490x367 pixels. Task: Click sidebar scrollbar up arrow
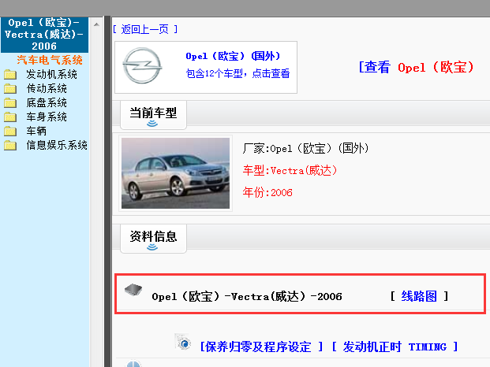pyautogui.click(x=96, y=24)
